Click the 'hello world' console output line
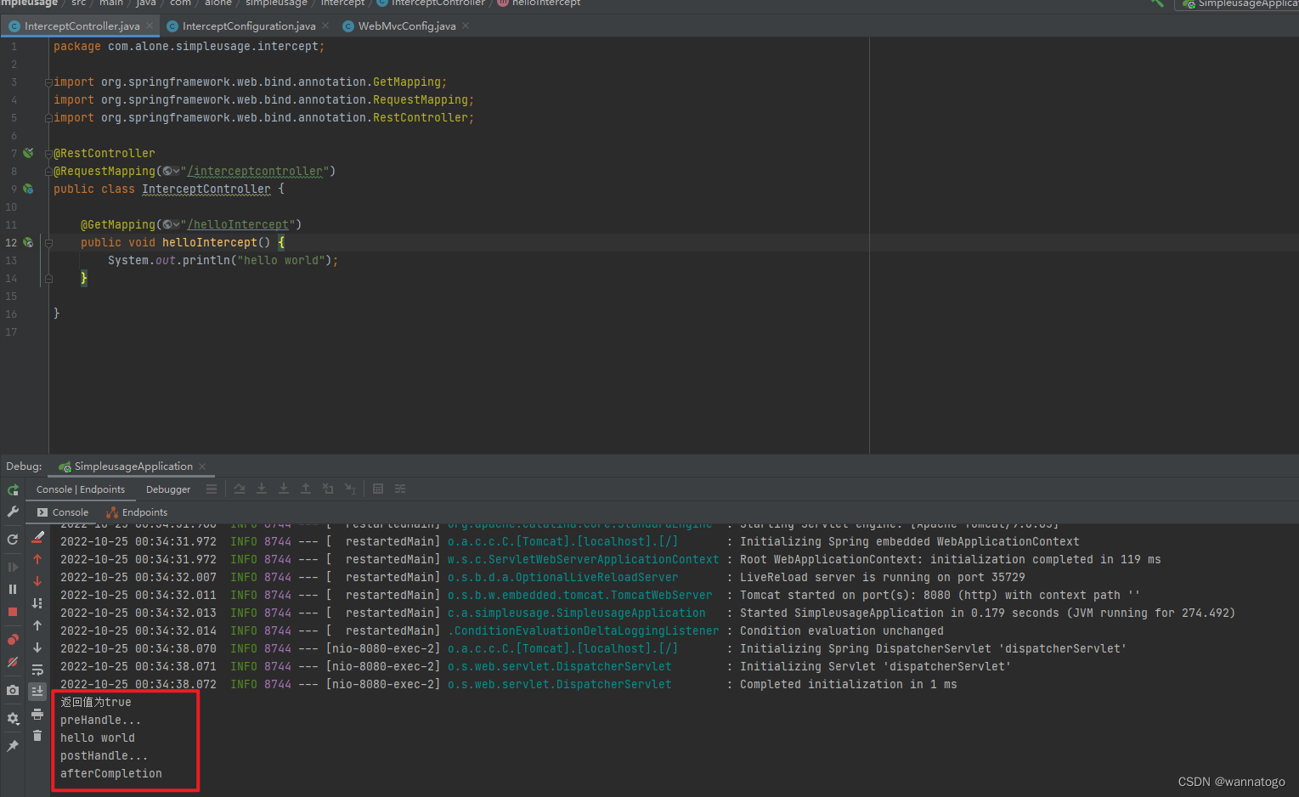Viewport: 1299px width, 797px height. [98, 738]
